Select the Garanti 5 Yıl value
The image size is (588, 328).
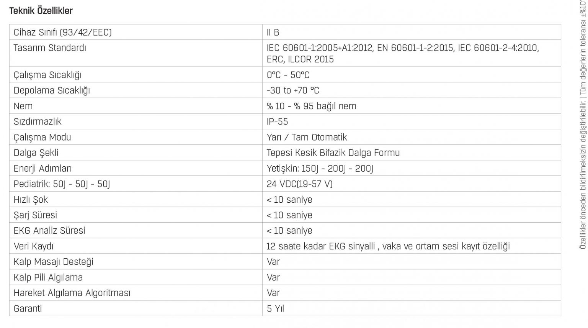click(275, 308)
